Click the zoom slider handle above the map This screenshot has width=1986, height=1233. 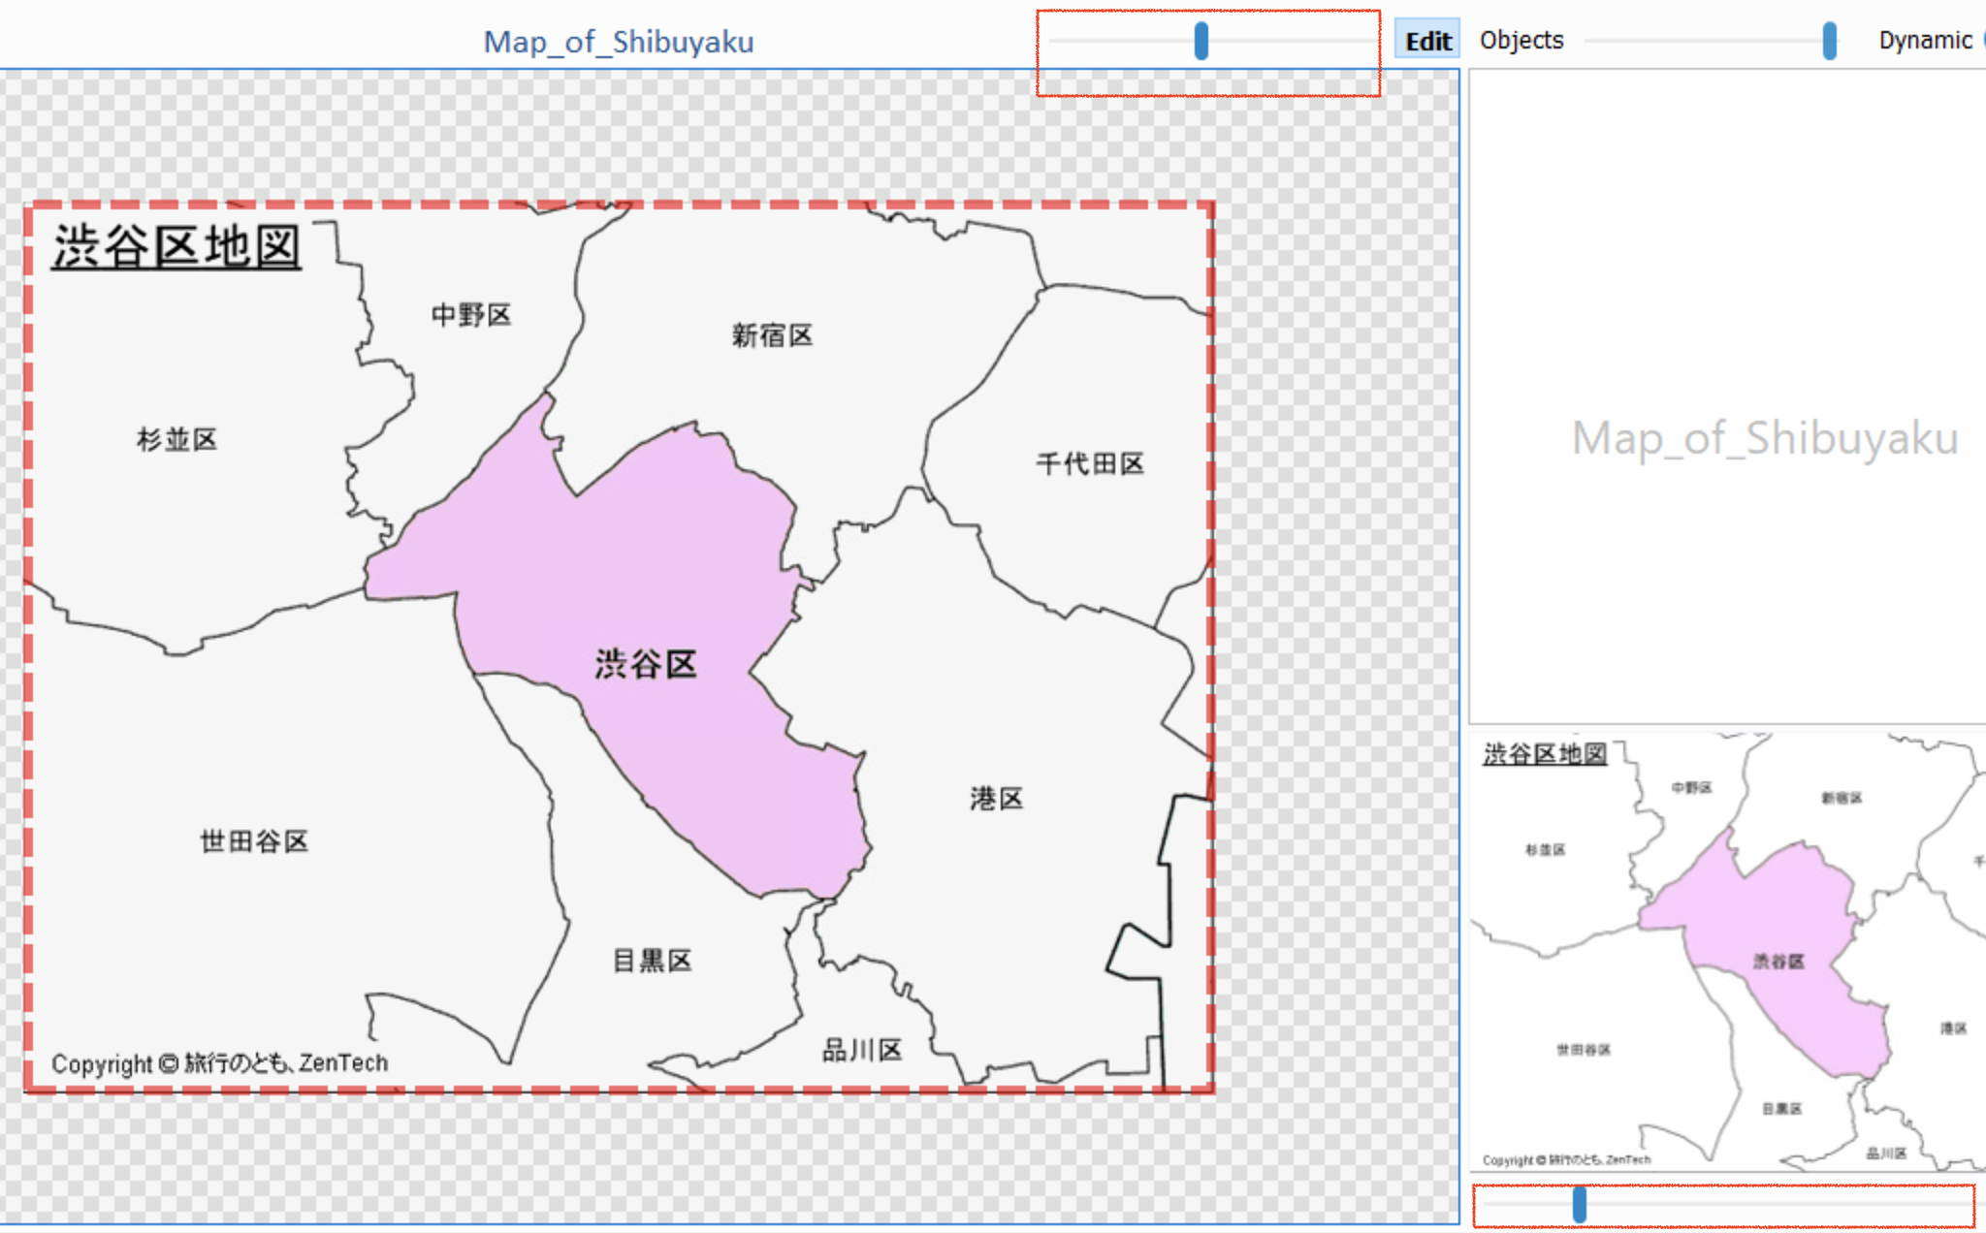tap(1201, 41)
